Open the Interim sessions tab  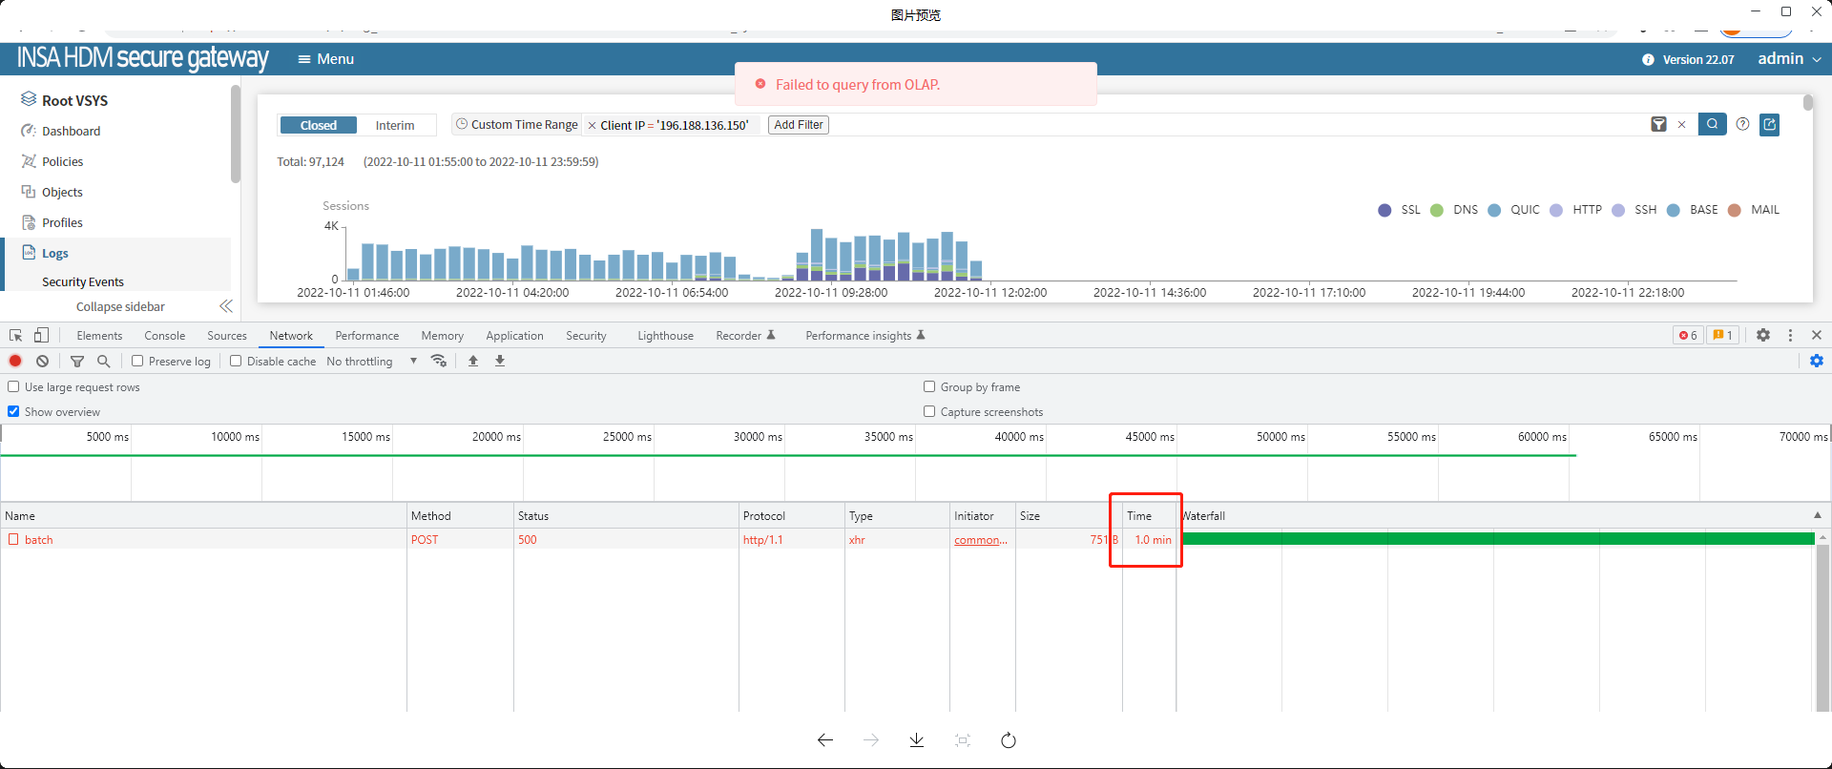pyautogui.click(x=395, y=125)
